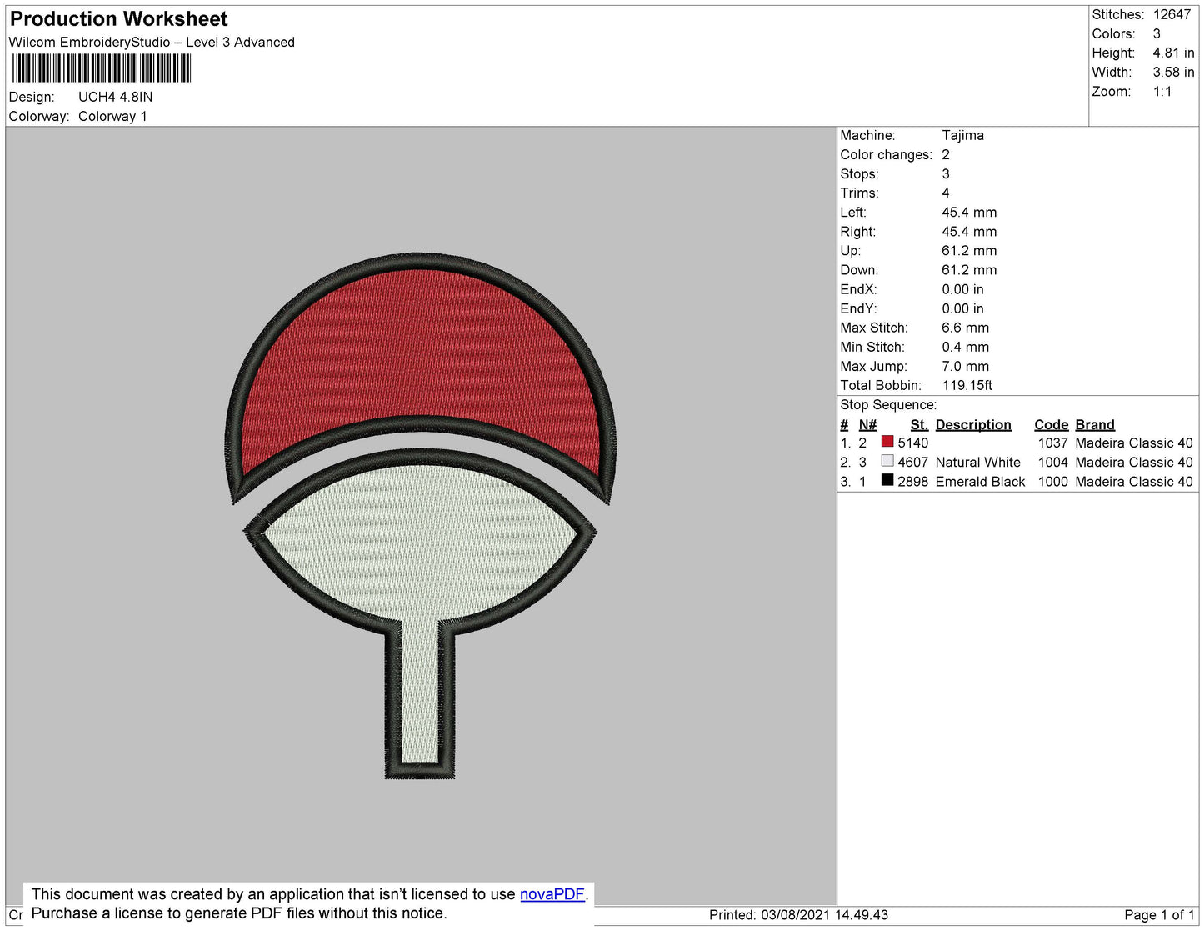Click Madeira Classic 40 brand in row 1037

click(x=1133, y=443)
